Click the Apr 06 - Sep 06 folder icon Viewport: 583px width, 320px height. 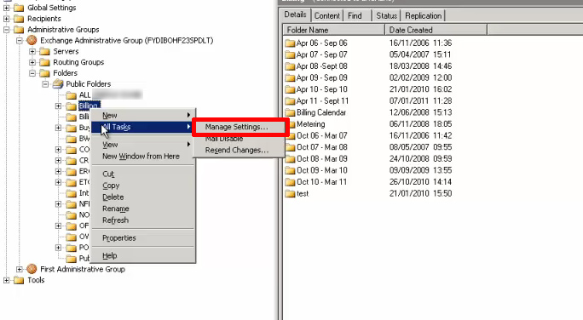(290, 43)
